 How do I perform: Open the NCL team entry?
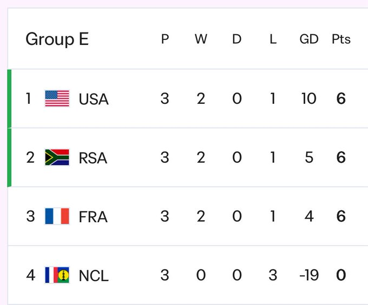pos(94,276)
